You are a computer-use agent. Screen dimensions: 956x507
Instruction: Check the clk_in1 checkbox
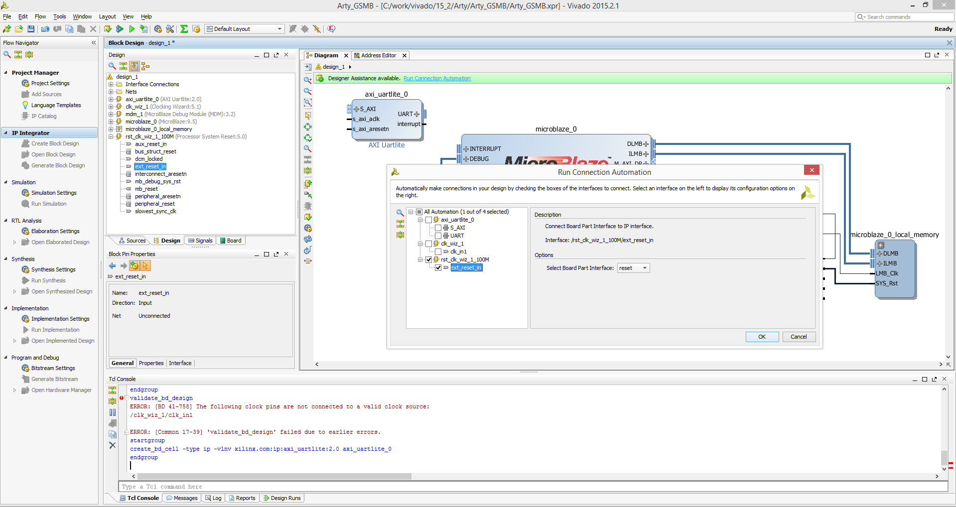click(x=438, y=252)
